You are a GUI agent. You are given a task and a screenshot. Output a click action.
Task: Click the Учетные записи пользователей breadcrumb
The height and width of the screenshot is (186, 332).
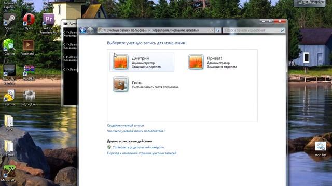(127, 30)
